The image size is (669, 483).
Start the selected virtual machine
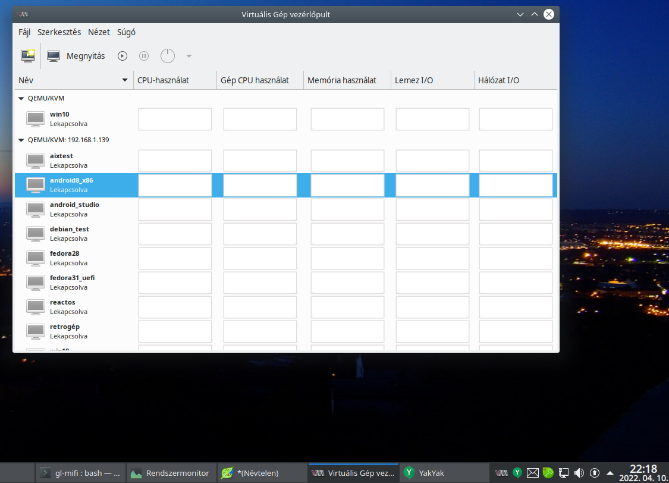click(123, 56)
